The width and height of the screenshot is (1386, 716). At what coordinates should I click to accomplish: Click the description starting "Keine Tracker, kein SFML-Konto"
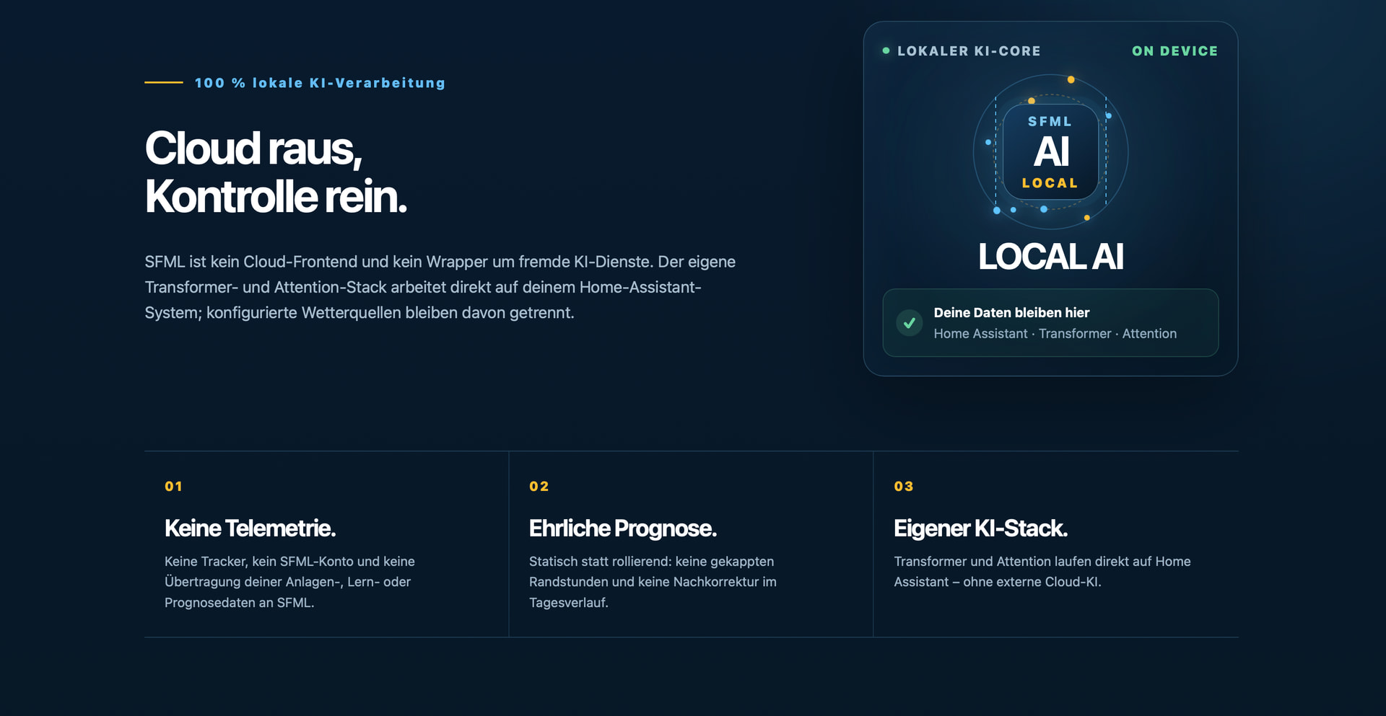click(289, 582)
